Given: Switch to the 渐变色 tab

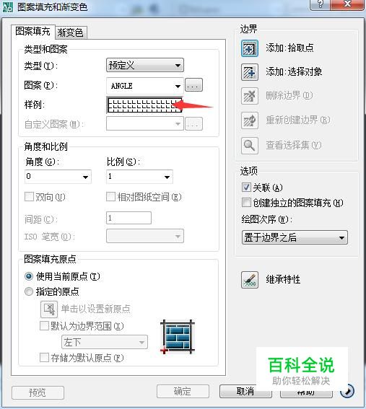Looking at the screenshot, I should [70, 32].
